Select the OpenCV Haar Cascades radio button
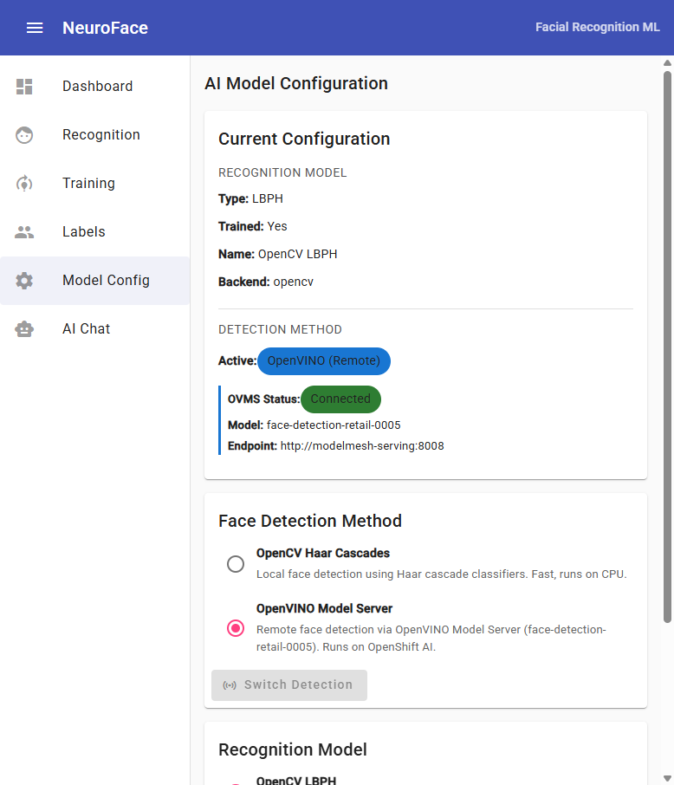This screenshot has height=785, width=674. pos(236,564)
